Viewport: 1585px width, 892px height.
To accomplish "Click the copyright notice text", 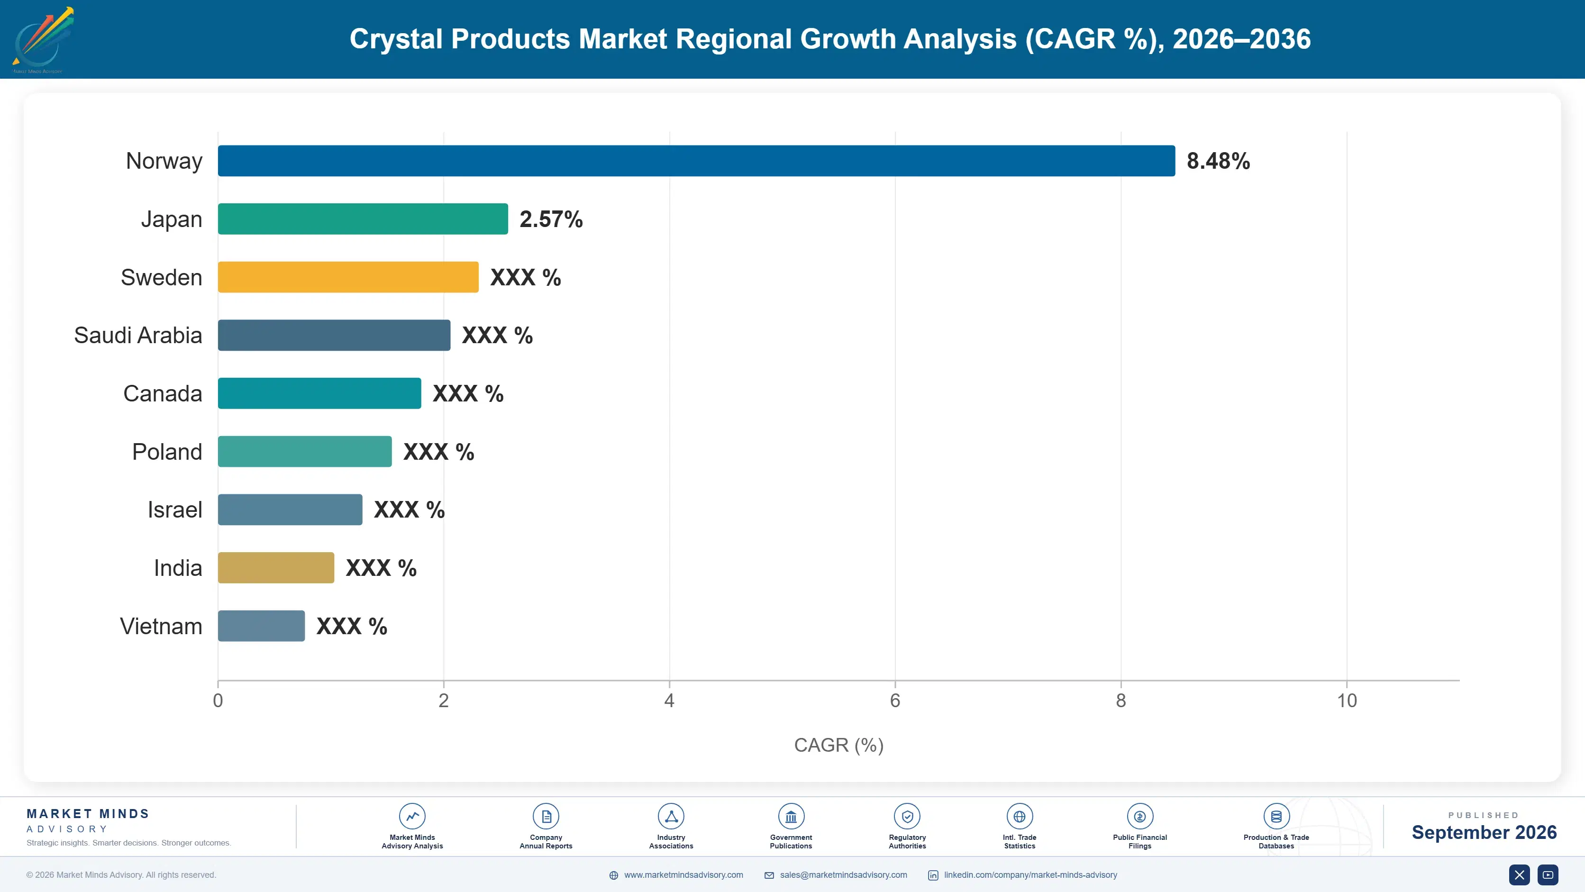I will click(121, 875).
